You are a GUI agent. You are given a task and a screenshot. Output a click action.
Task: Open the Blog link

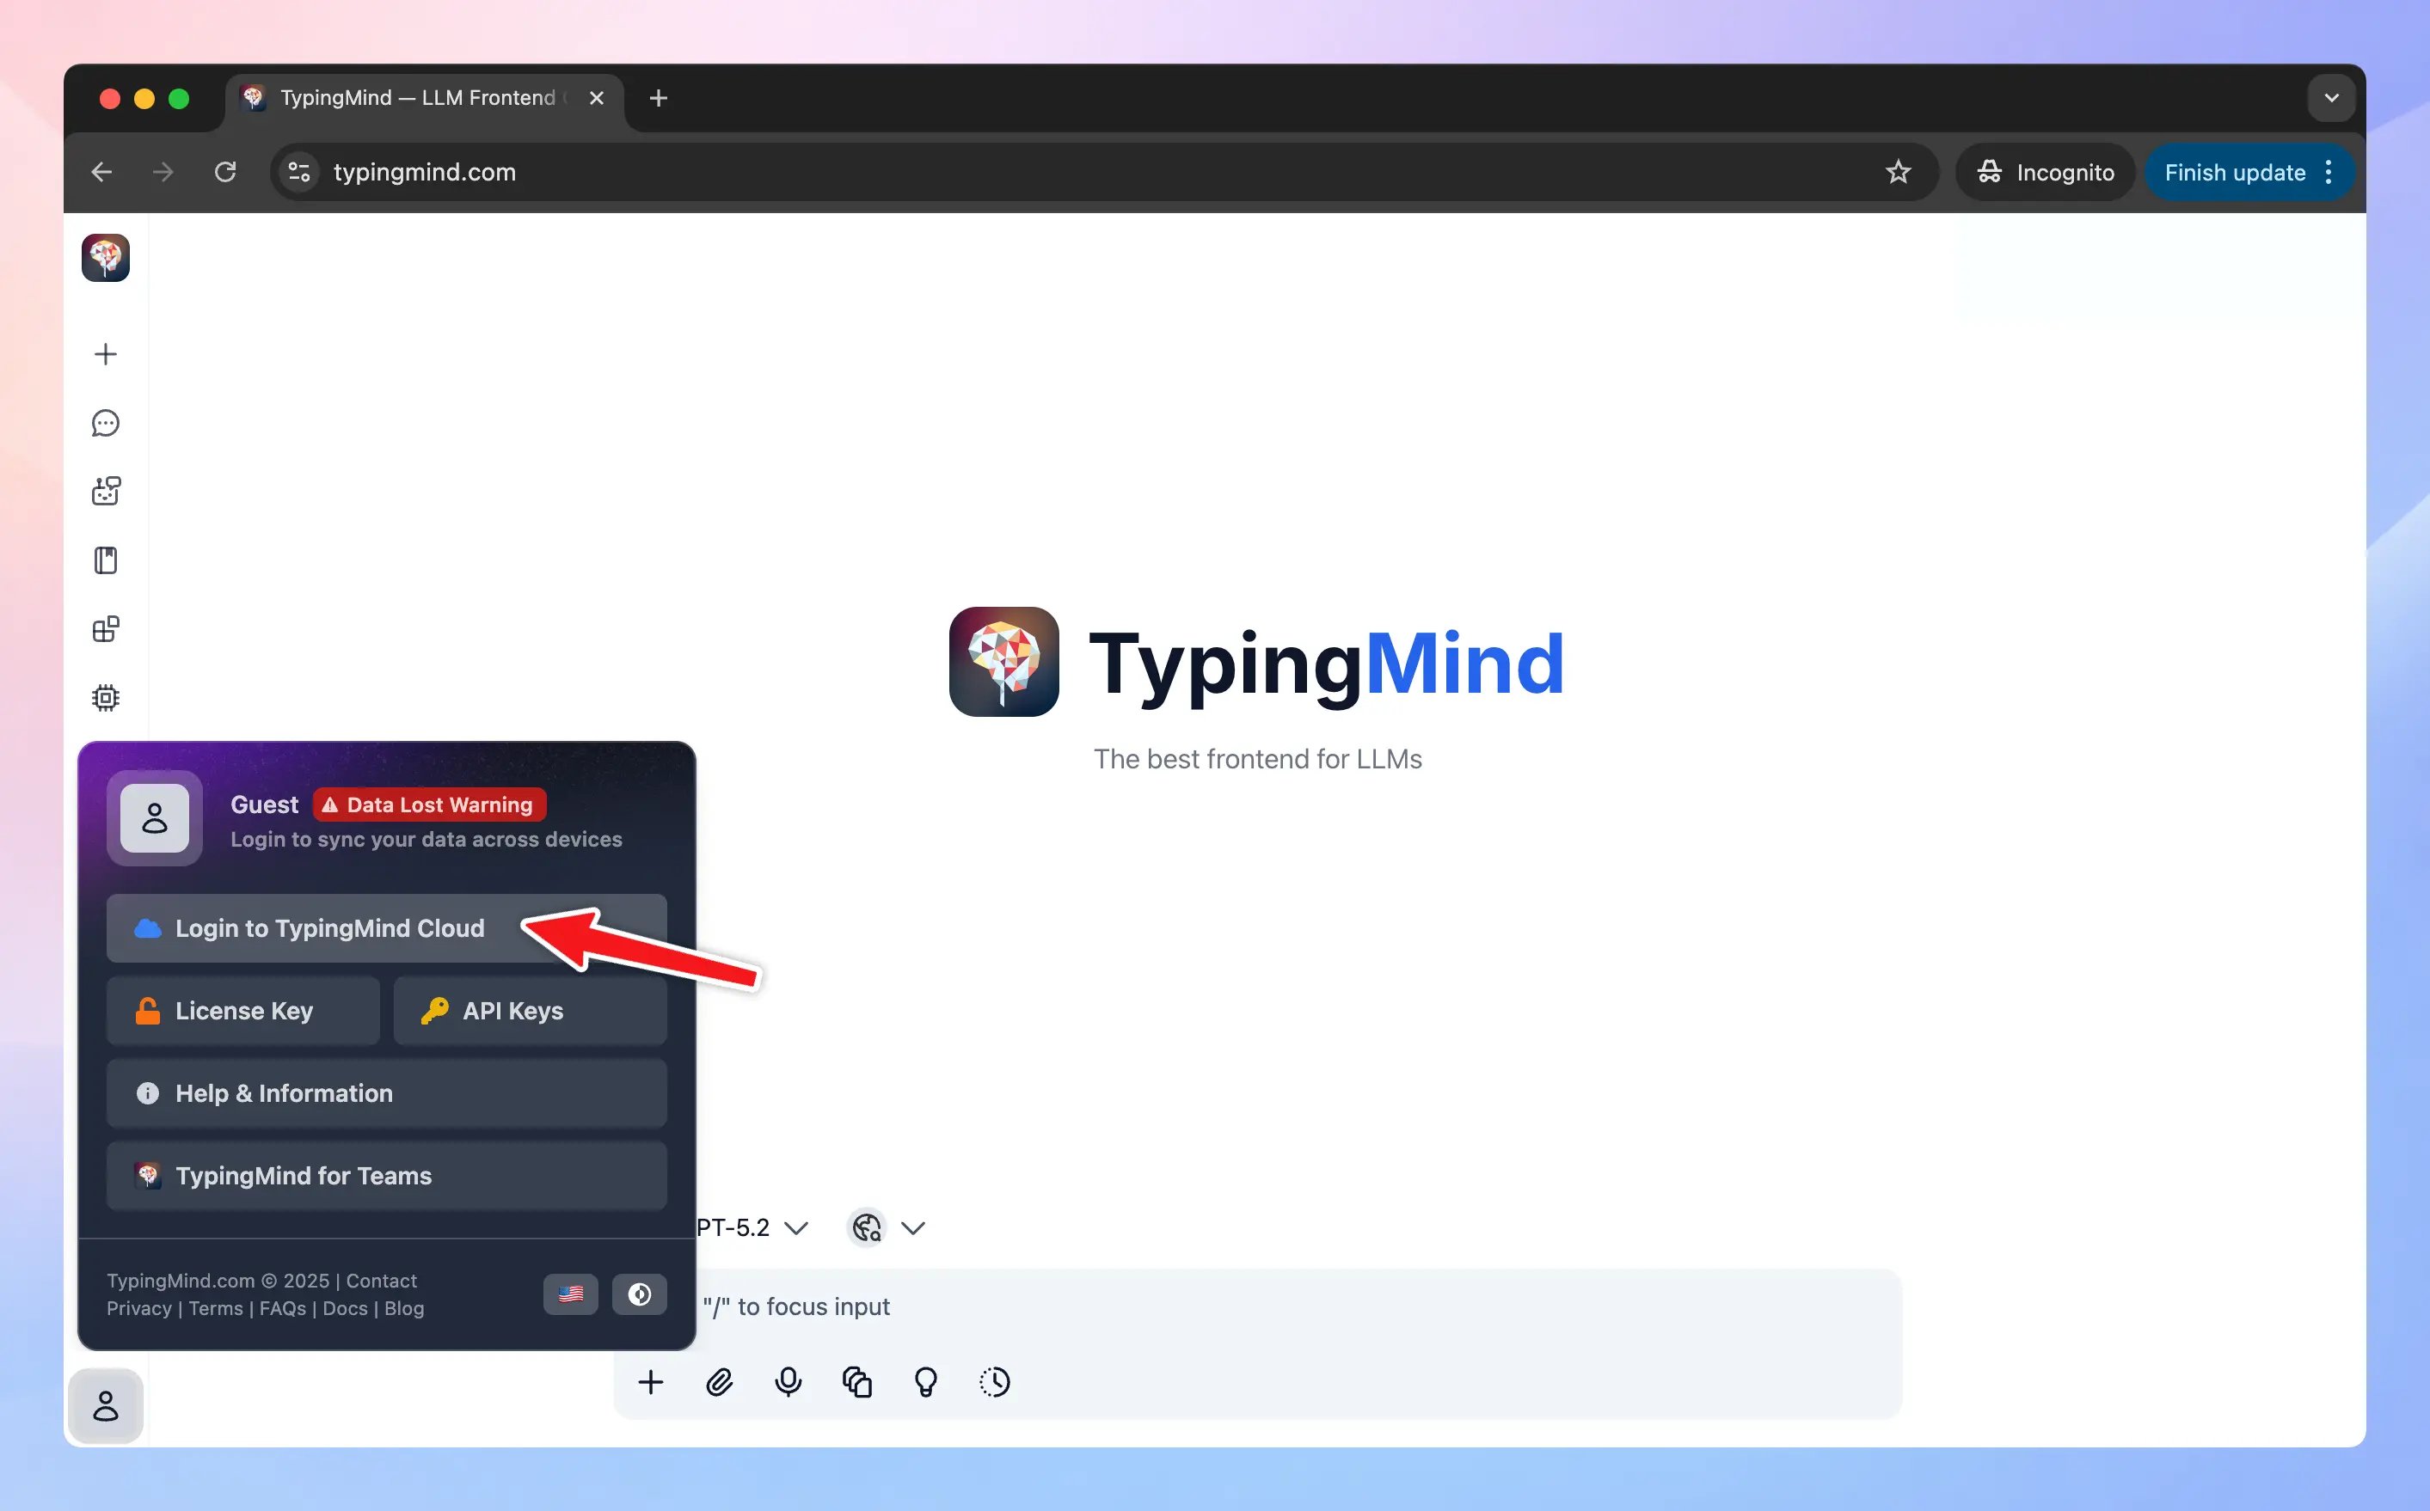tap(404, 1308)
